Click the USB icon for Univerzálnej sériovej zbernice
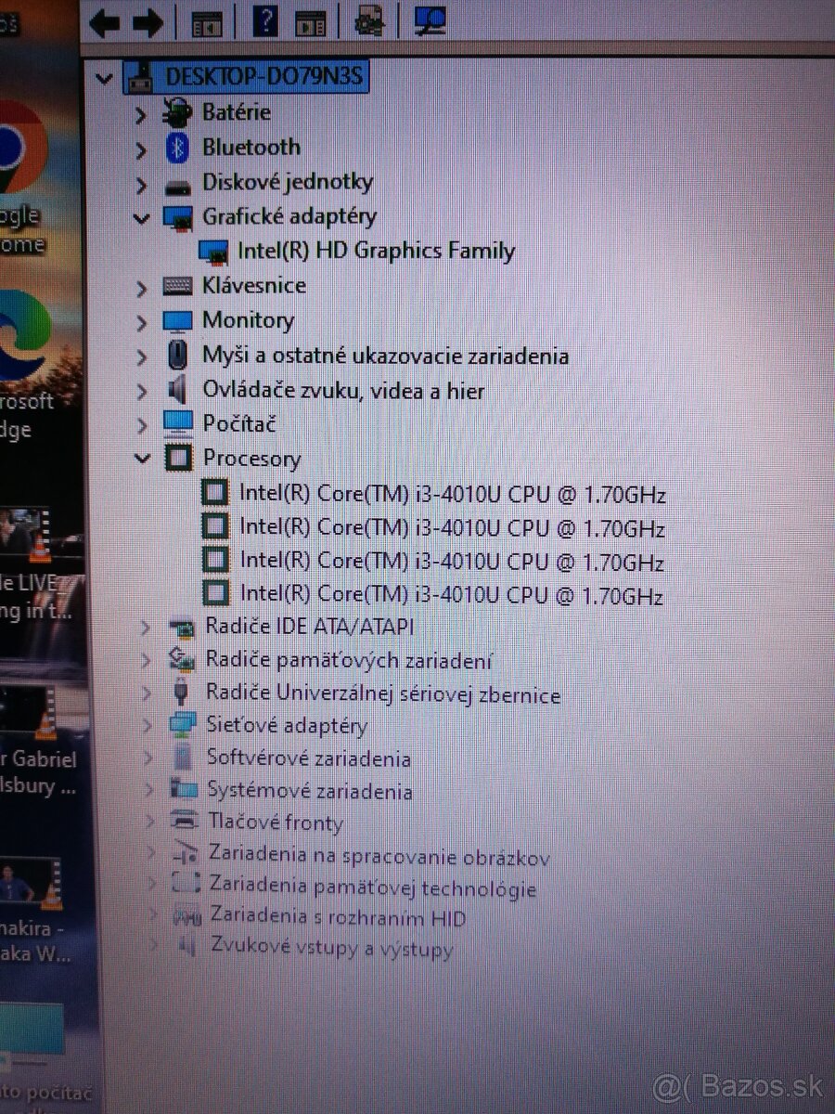 (182, 693)
